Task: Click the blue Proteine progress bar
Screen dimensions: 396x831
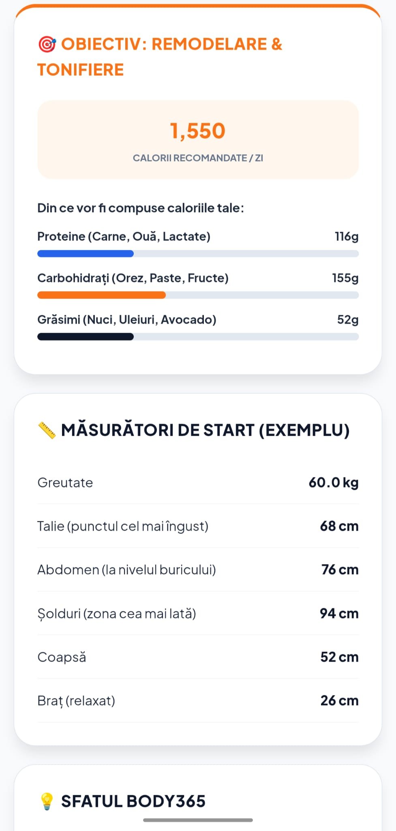Action: [x=86, y=254]
